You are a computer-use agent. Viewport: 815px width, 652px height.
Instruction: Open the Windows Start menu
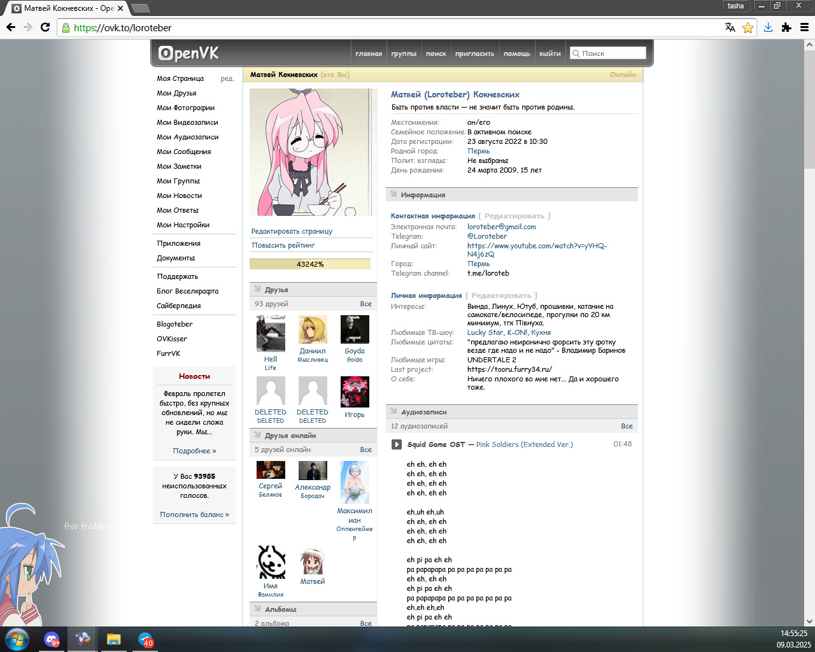[x=17, y=639]
